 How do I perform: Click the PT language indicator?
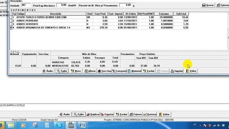(195, 125)
